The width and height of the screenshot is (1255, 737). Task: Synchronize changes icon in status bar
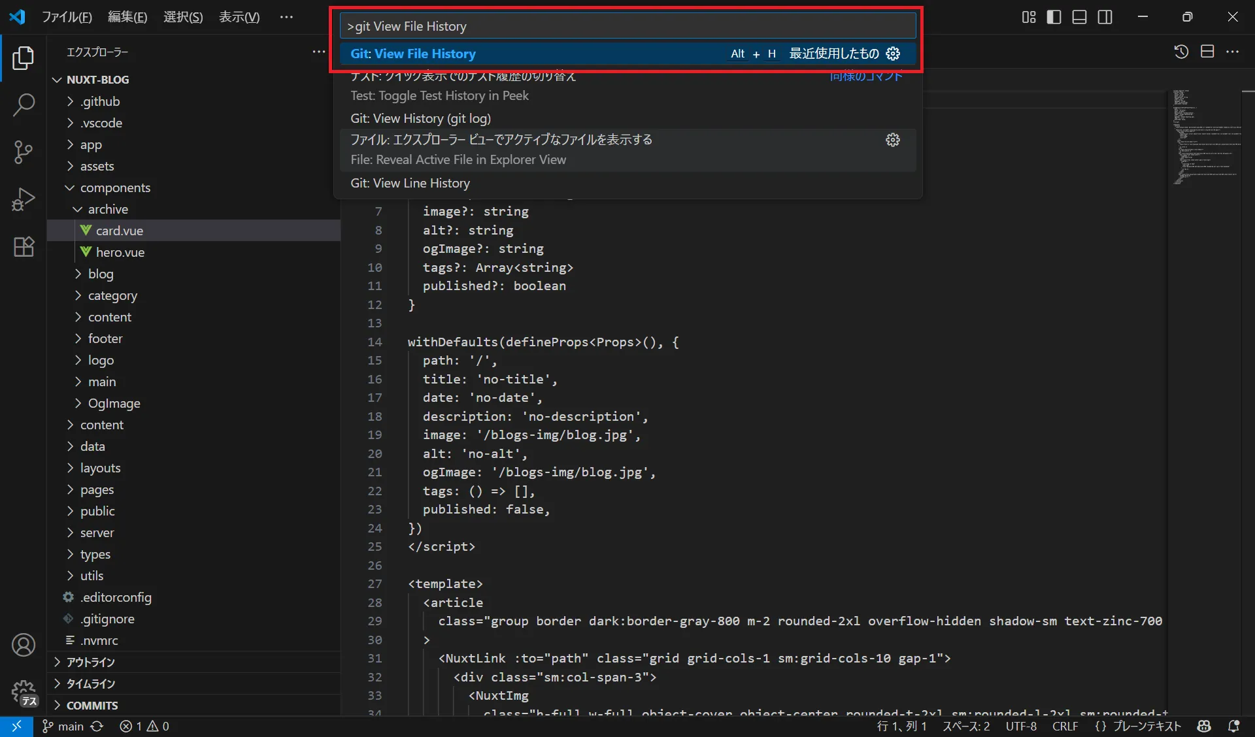(x=97, y=726)
